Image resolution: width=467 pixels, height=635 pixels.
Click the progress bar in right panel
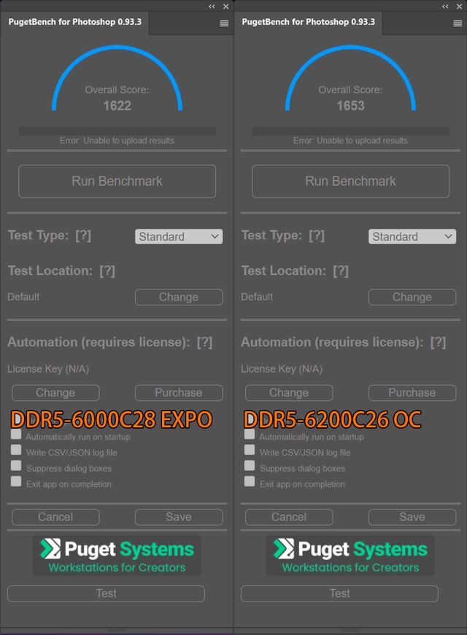351,131
